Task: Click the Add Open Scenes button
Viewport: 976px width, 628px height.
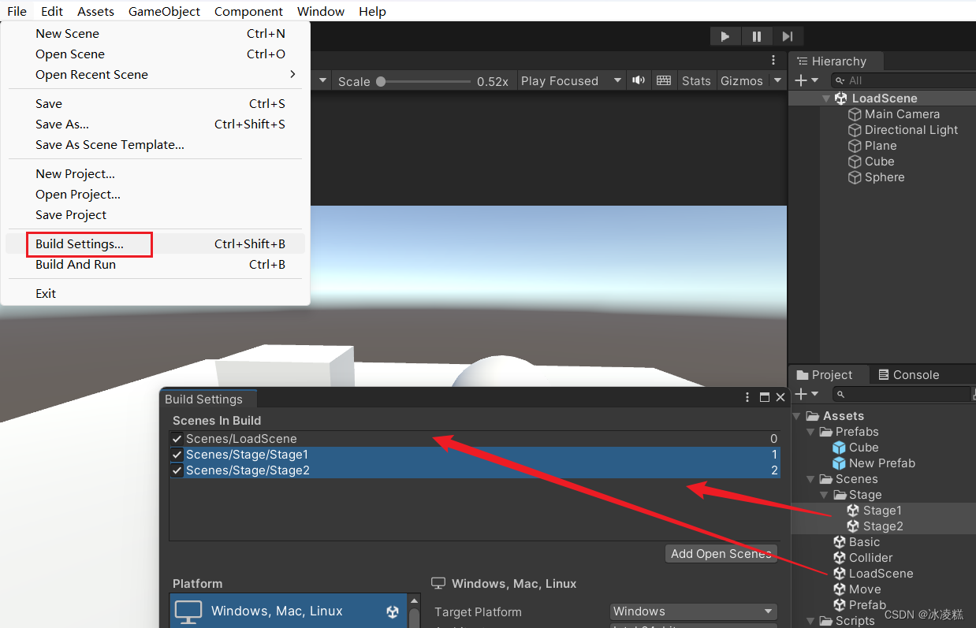Action: 720,553
